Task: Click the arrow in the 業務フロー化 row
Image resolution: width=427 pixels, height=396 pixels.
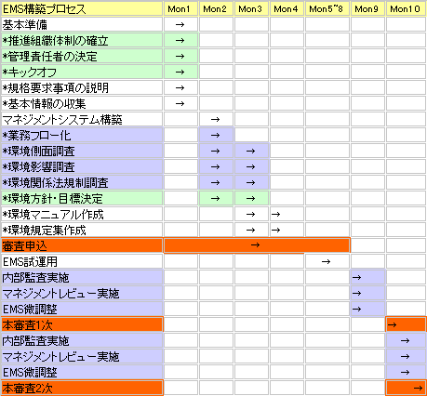Action: 215,135
